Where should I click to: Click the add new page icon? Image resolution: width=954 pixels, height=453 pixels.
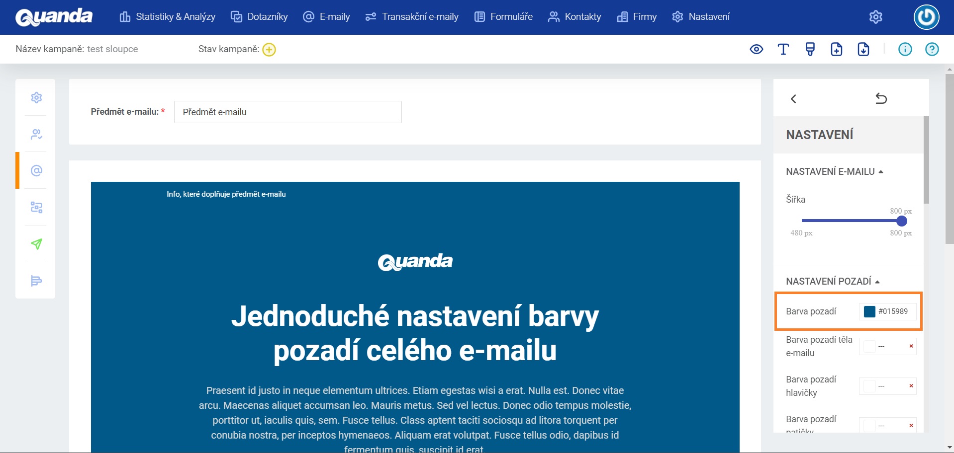(837, 49)
